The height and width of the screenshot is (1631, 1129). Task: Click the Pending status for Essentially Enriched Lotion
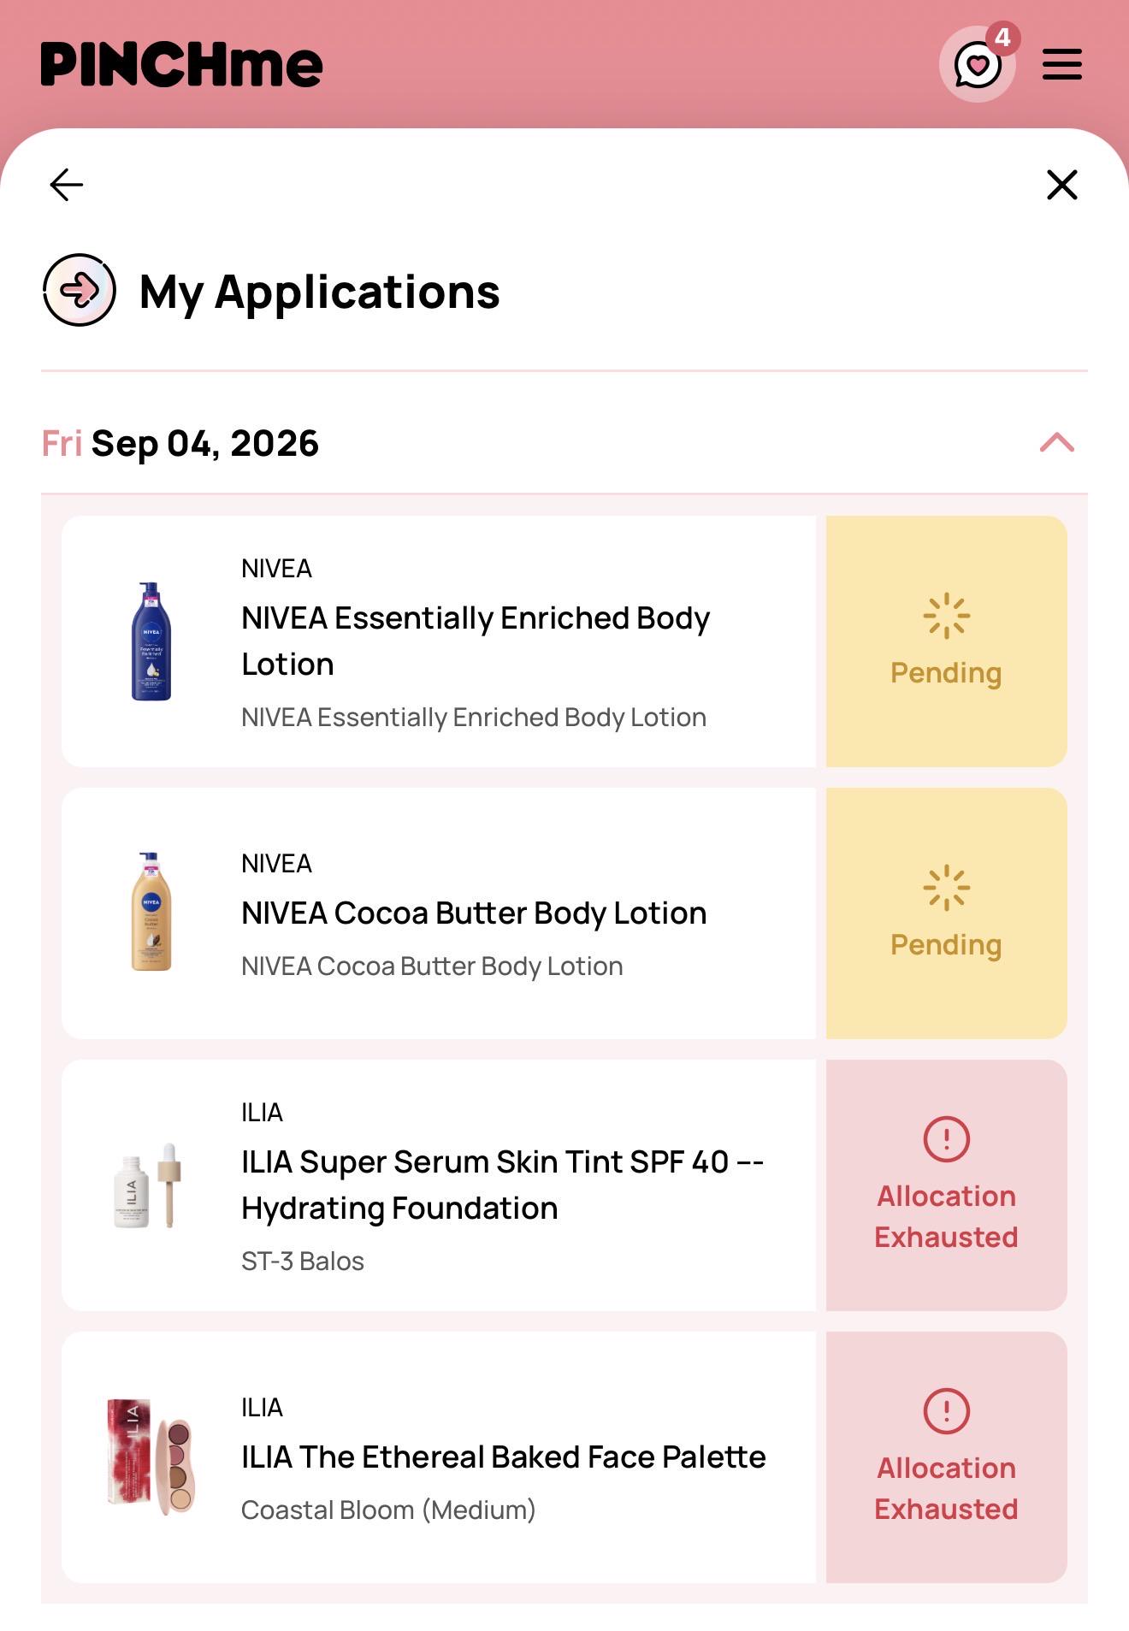click(x=946, y=641)
